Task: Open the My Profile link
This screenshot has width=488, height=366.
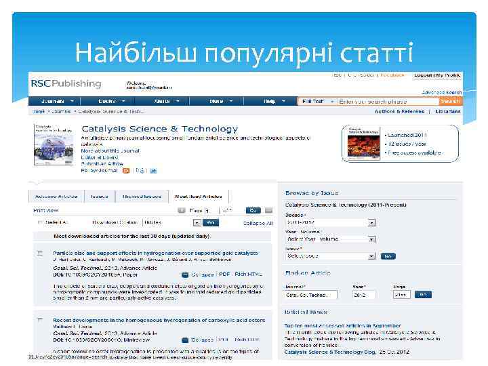Action: coord(448,75)
